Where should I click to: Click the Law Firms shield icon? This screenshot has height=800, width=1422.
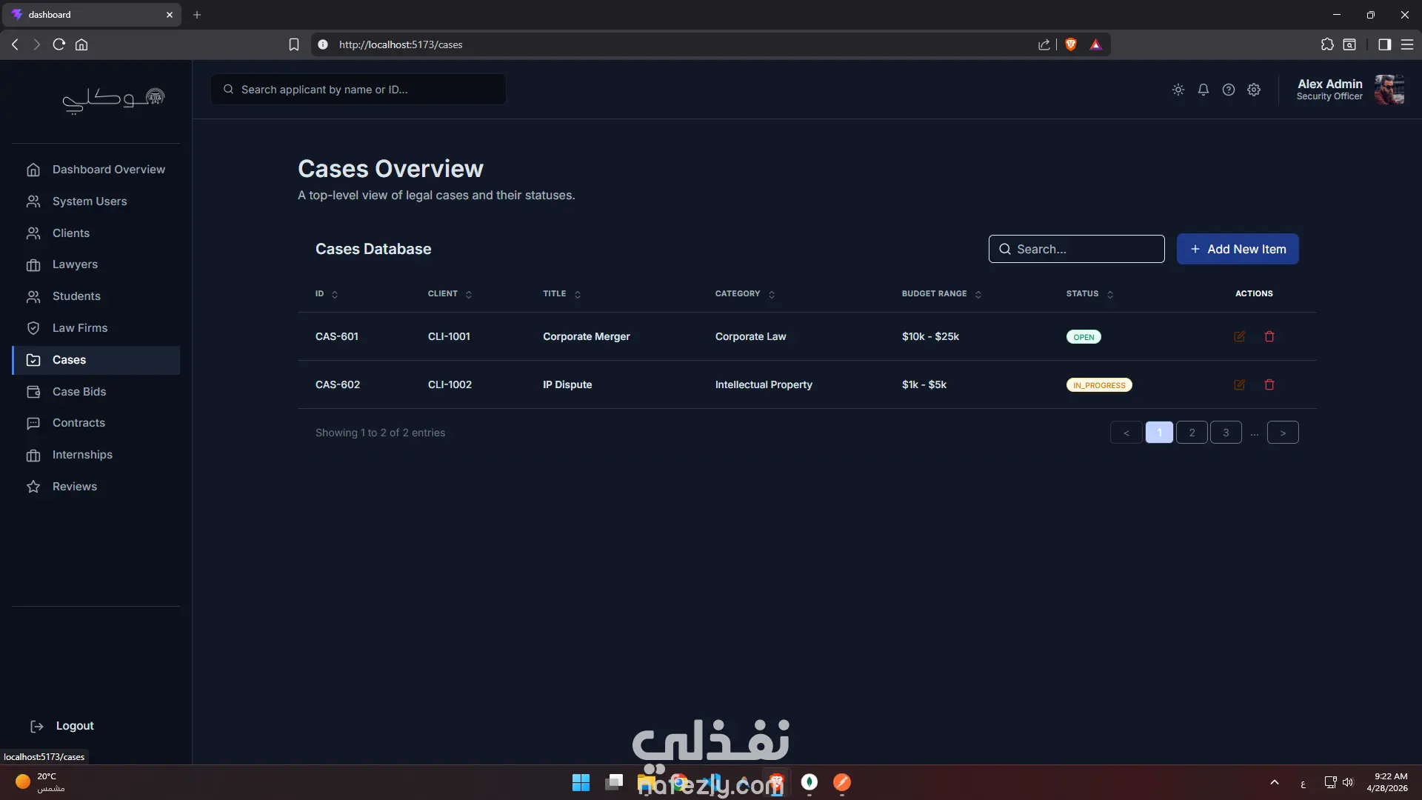33,328
